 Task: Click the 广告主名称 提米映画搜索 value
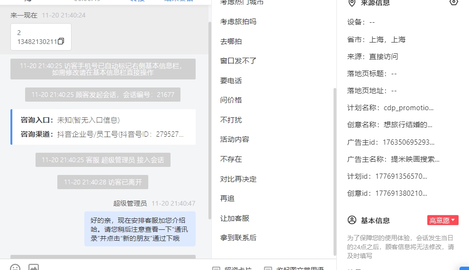[415, 159]
